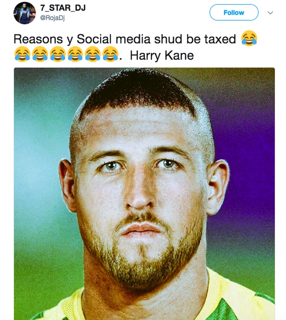The height and width of the screenshot is (320, 286).
Task: Follow the 7_STAR_DJ account
Action: pos(234,13)
